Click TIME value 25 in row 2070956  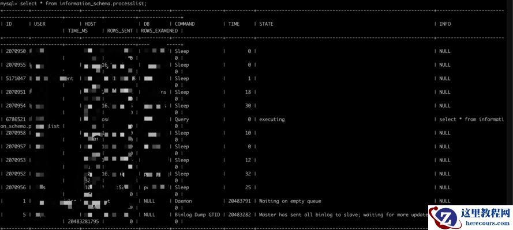point(248,187)
